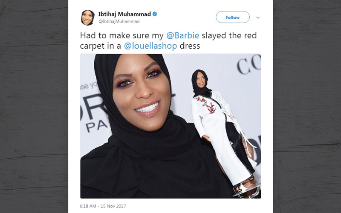Click the Follow button

(x=232, y=17)
